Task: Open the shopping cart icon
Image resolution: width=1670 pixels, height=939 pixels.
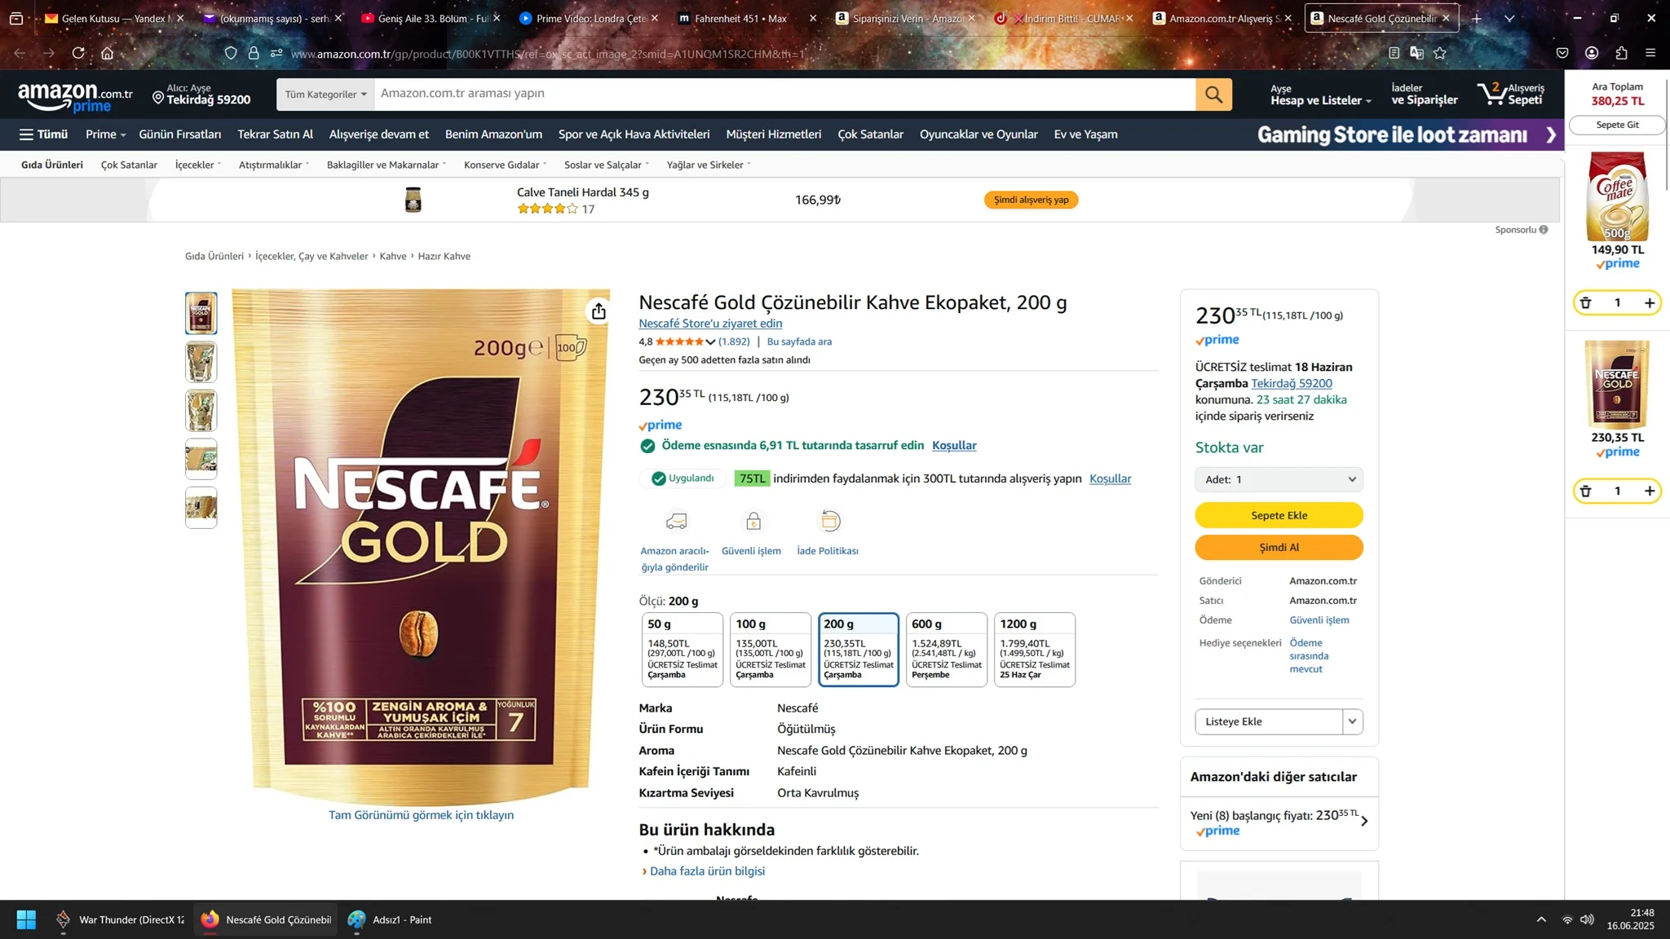Action: 1492,94
